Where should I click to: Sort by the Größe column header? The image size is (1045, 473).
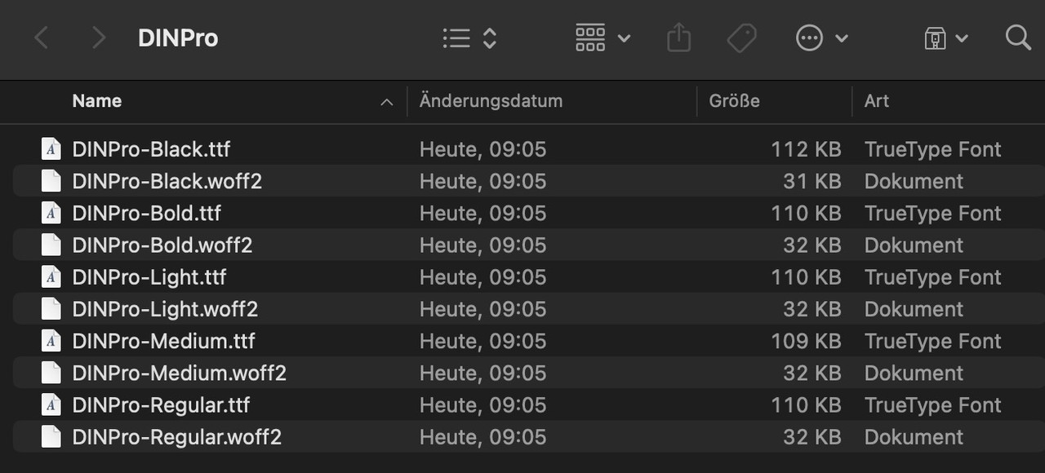(734, 101)
